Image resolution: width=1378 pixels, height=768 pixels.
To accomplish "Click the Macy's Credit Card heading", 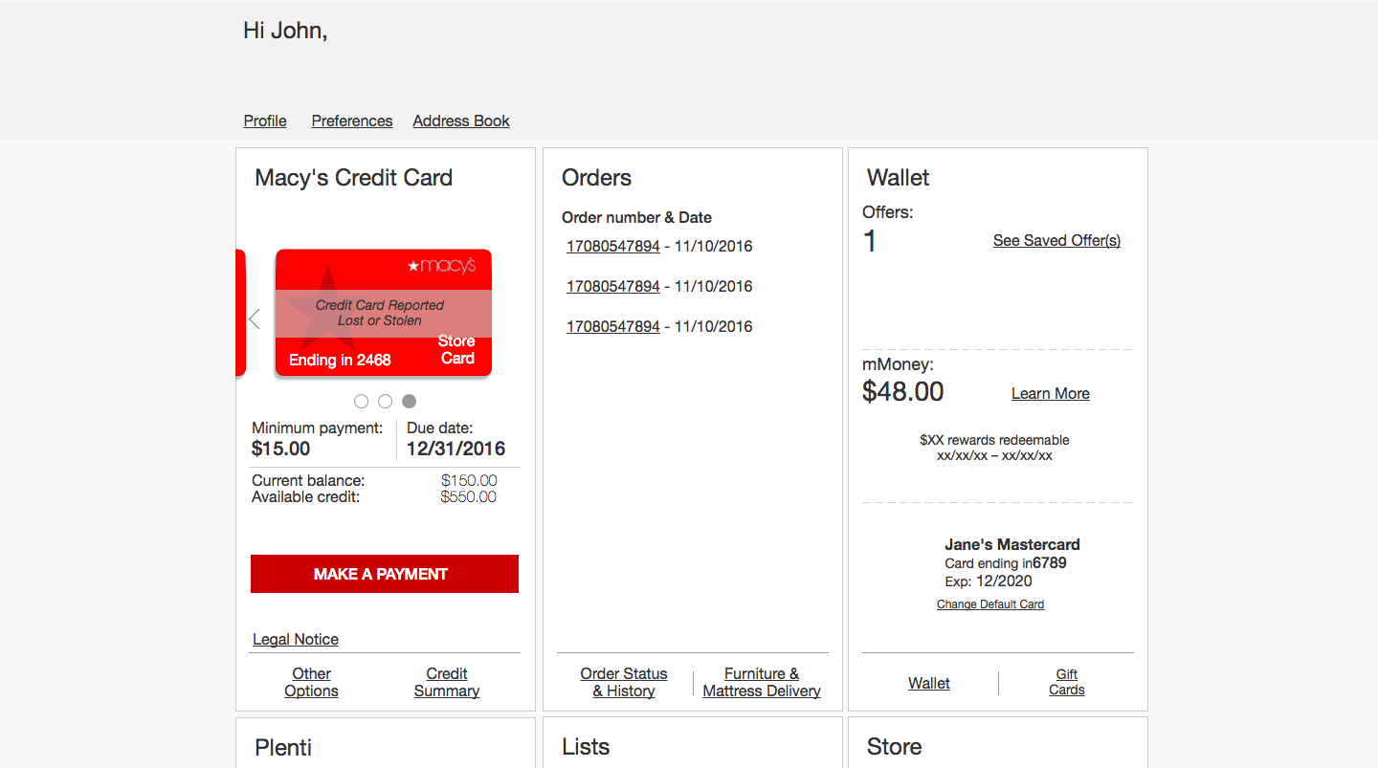I will tap(354, 178).
